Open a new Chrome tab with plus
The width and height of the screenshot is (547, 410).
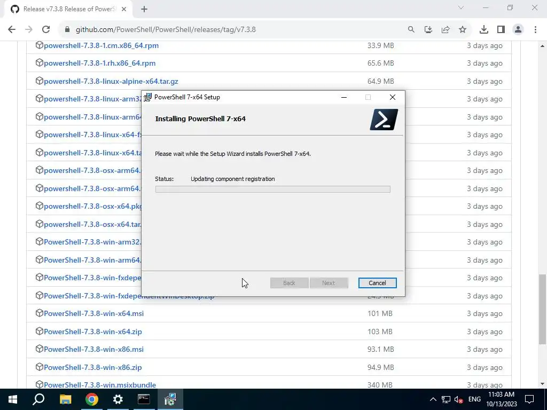144,10
